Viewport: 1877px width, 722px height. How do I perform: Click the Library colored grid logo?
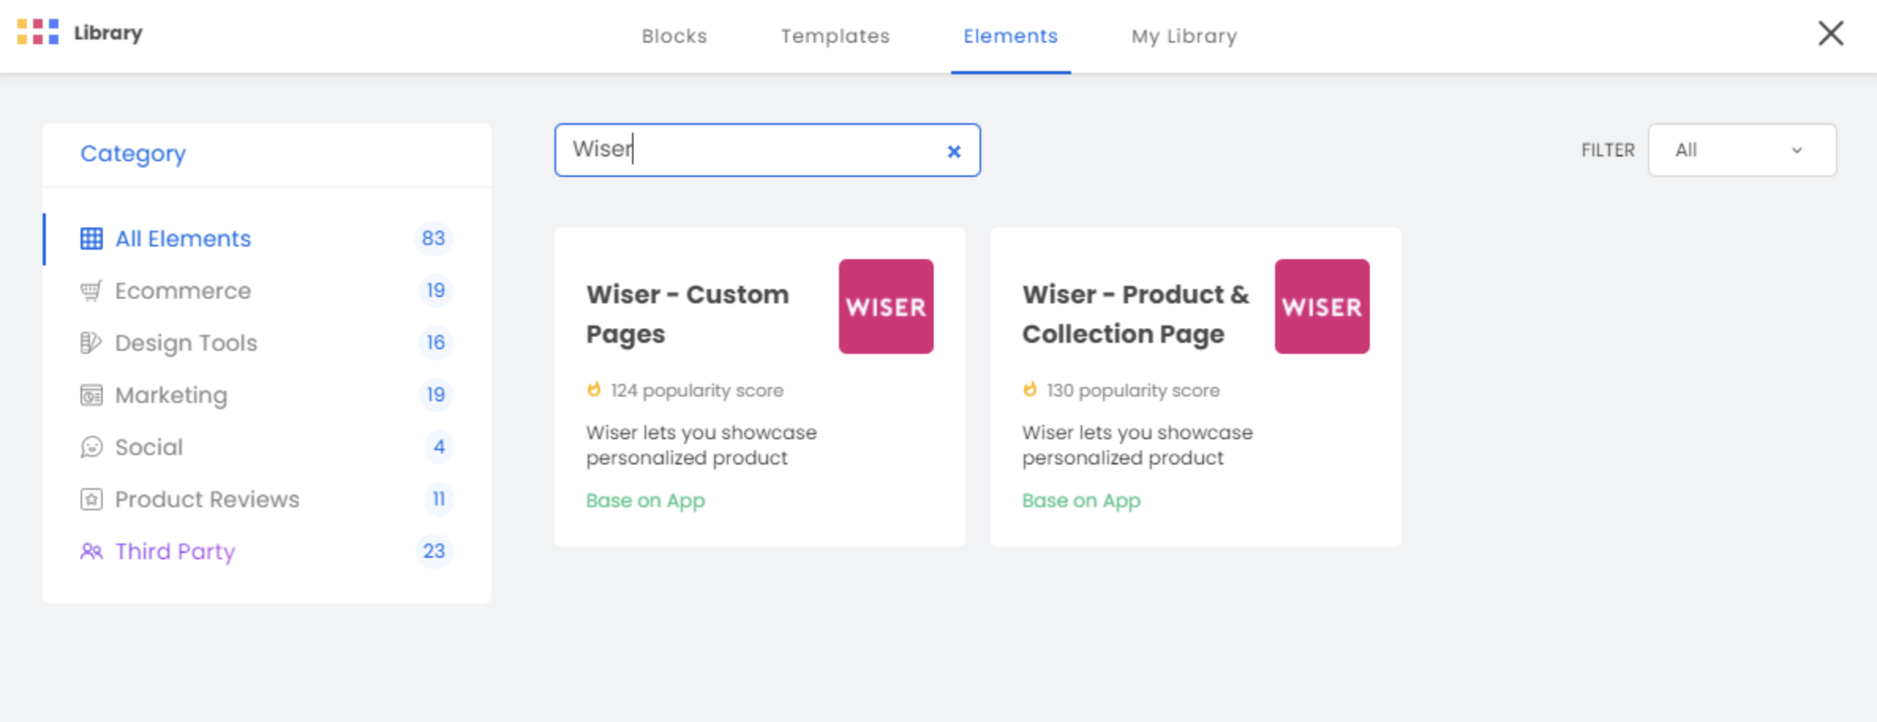[38, 32]
